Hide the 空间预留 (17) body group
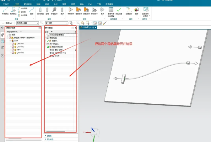Viewport: 211px width, 142px height. [x=51, y=53]
